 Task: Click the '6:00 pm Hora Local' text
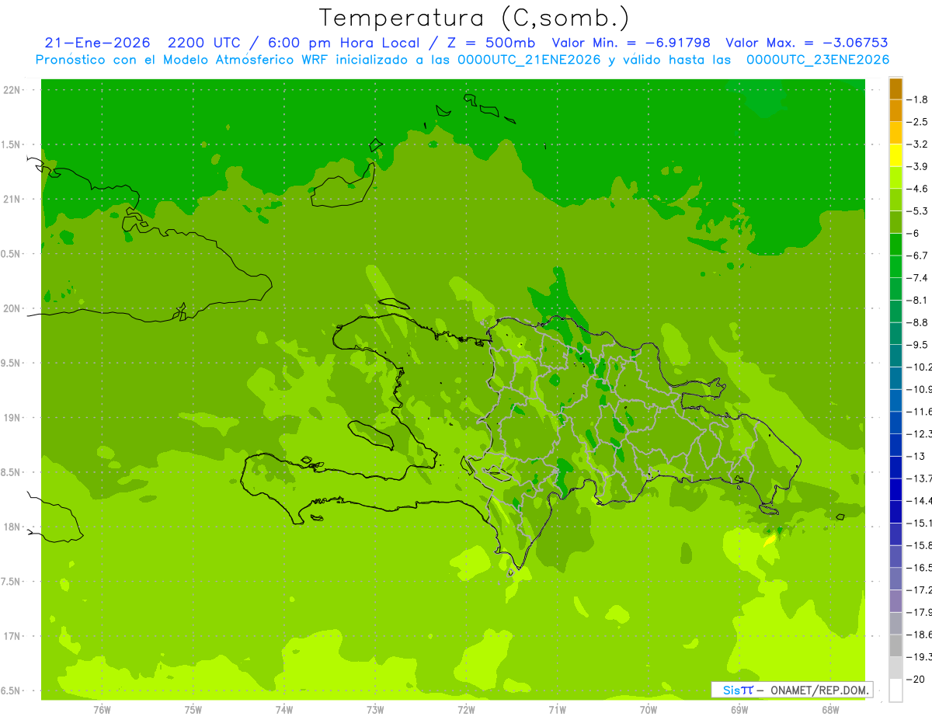click(x=344, y=43)
